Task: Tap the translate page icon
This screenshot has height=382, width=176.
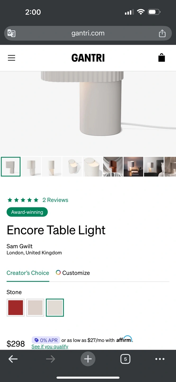Action: coord(11,33)
